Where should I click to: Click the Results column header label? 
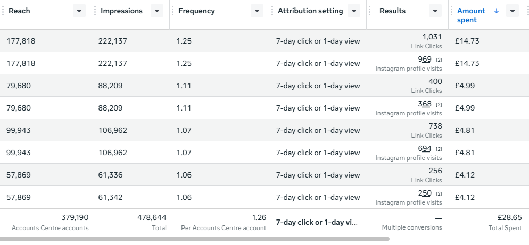tap(392, 11)
